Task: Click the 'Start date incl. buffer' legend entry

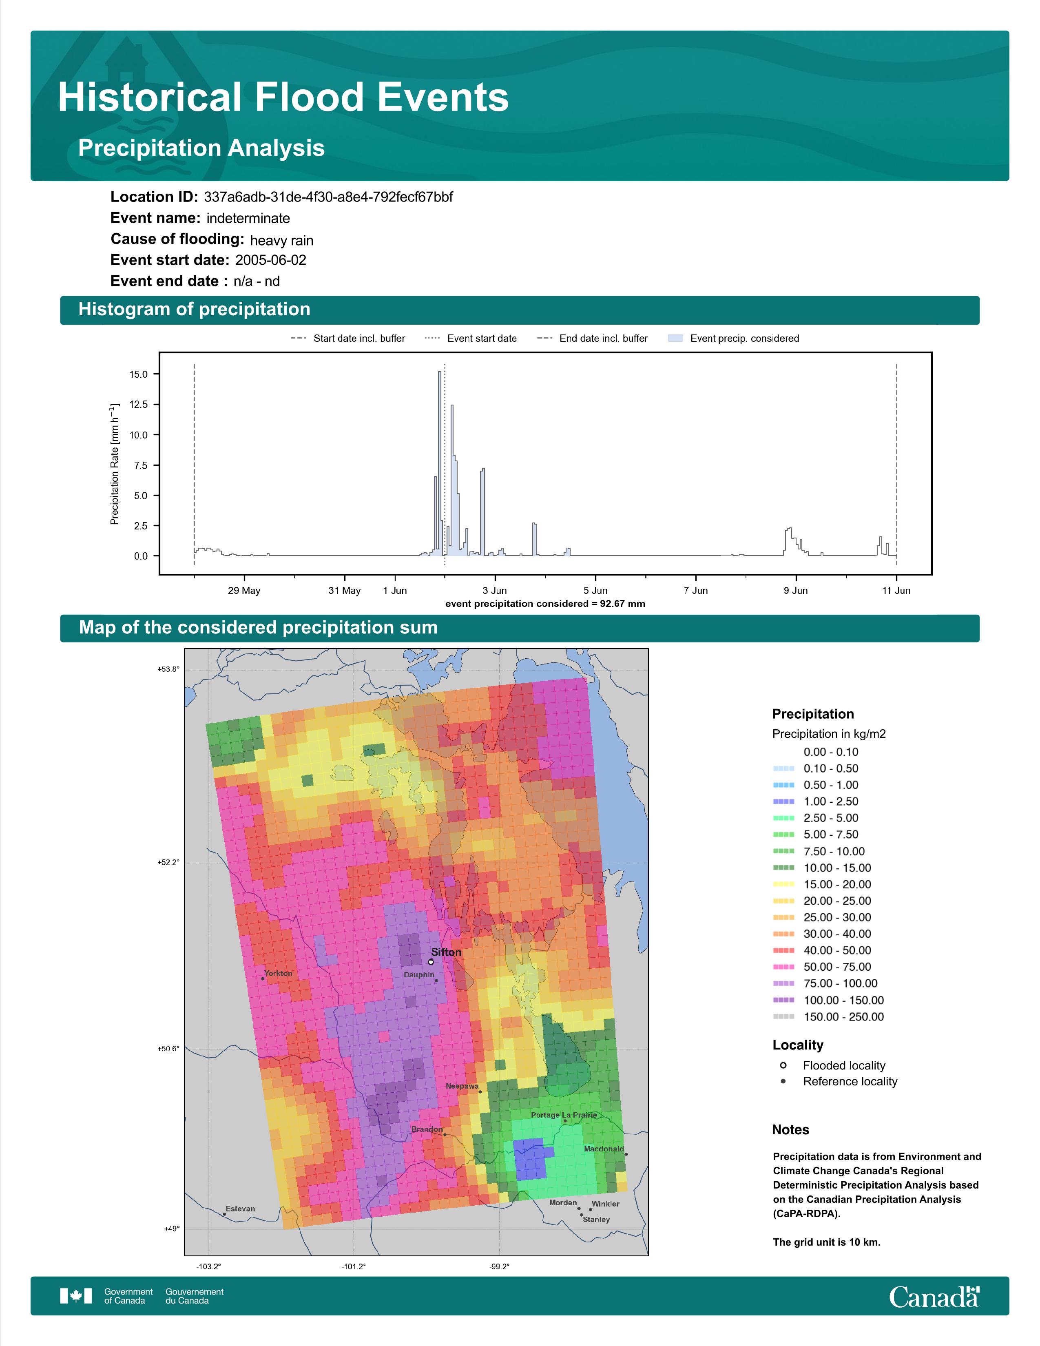Action: (x=348, y=339)
